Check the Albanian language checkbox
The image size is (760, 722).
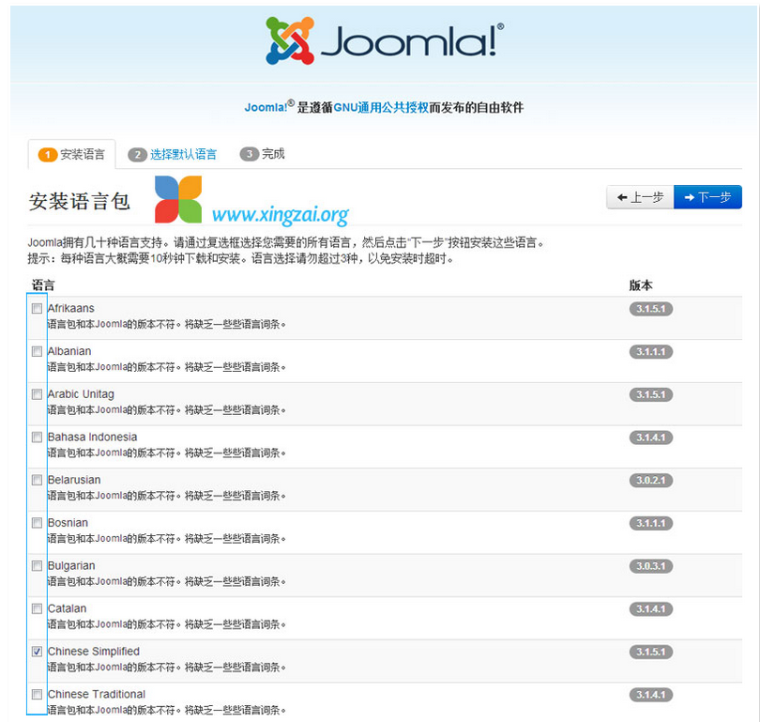pyautogui.click(x=37, y=351)
